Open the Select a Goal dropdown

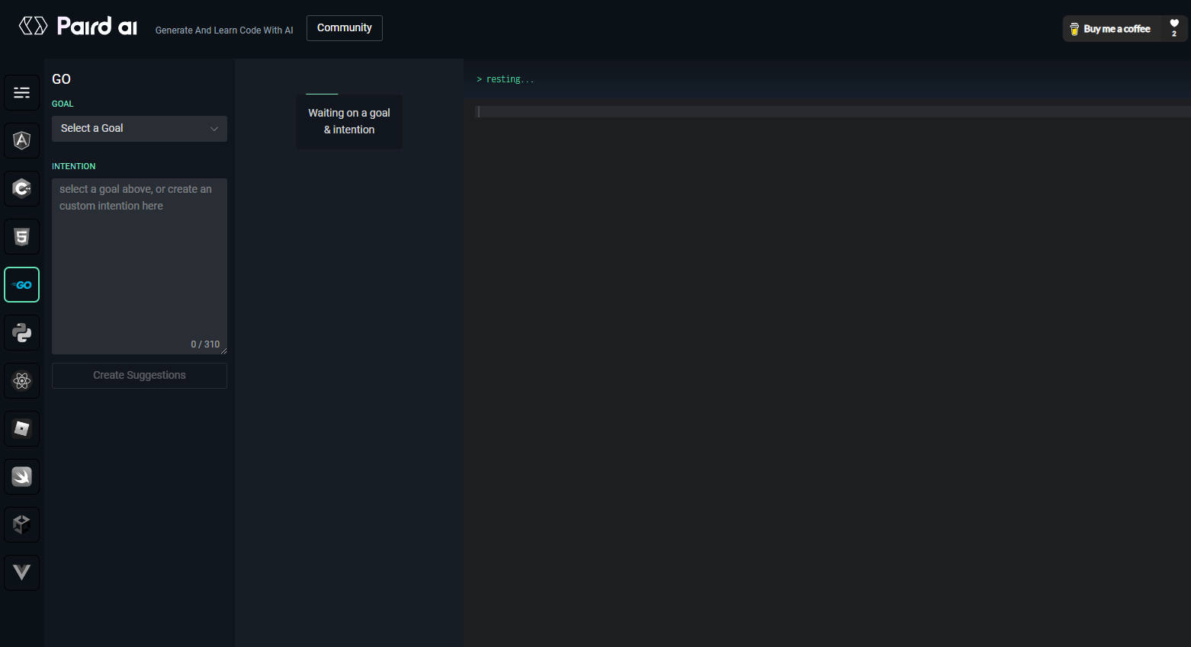coord(140,129)
